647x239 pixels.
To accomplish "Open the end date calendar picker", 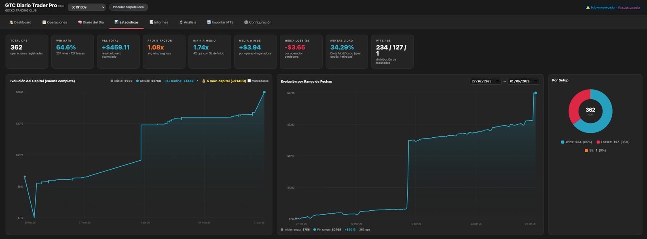I will click(536, 81).
